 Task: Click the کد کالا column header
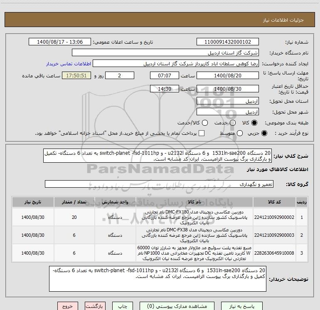(274, 202)
